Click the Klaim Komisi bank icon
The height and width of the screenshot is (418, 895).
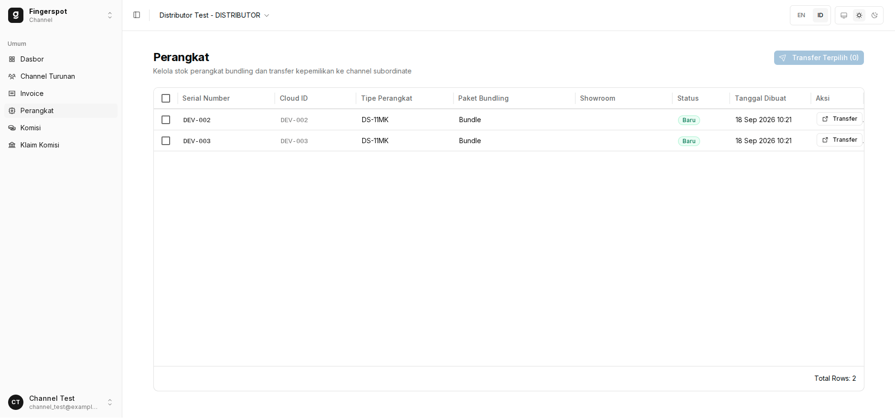(12, 145)
